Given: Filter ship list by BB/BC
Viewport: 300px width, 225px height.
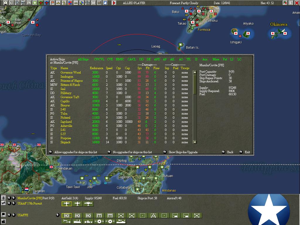Looking at the screenshot, I should [120, 59].
